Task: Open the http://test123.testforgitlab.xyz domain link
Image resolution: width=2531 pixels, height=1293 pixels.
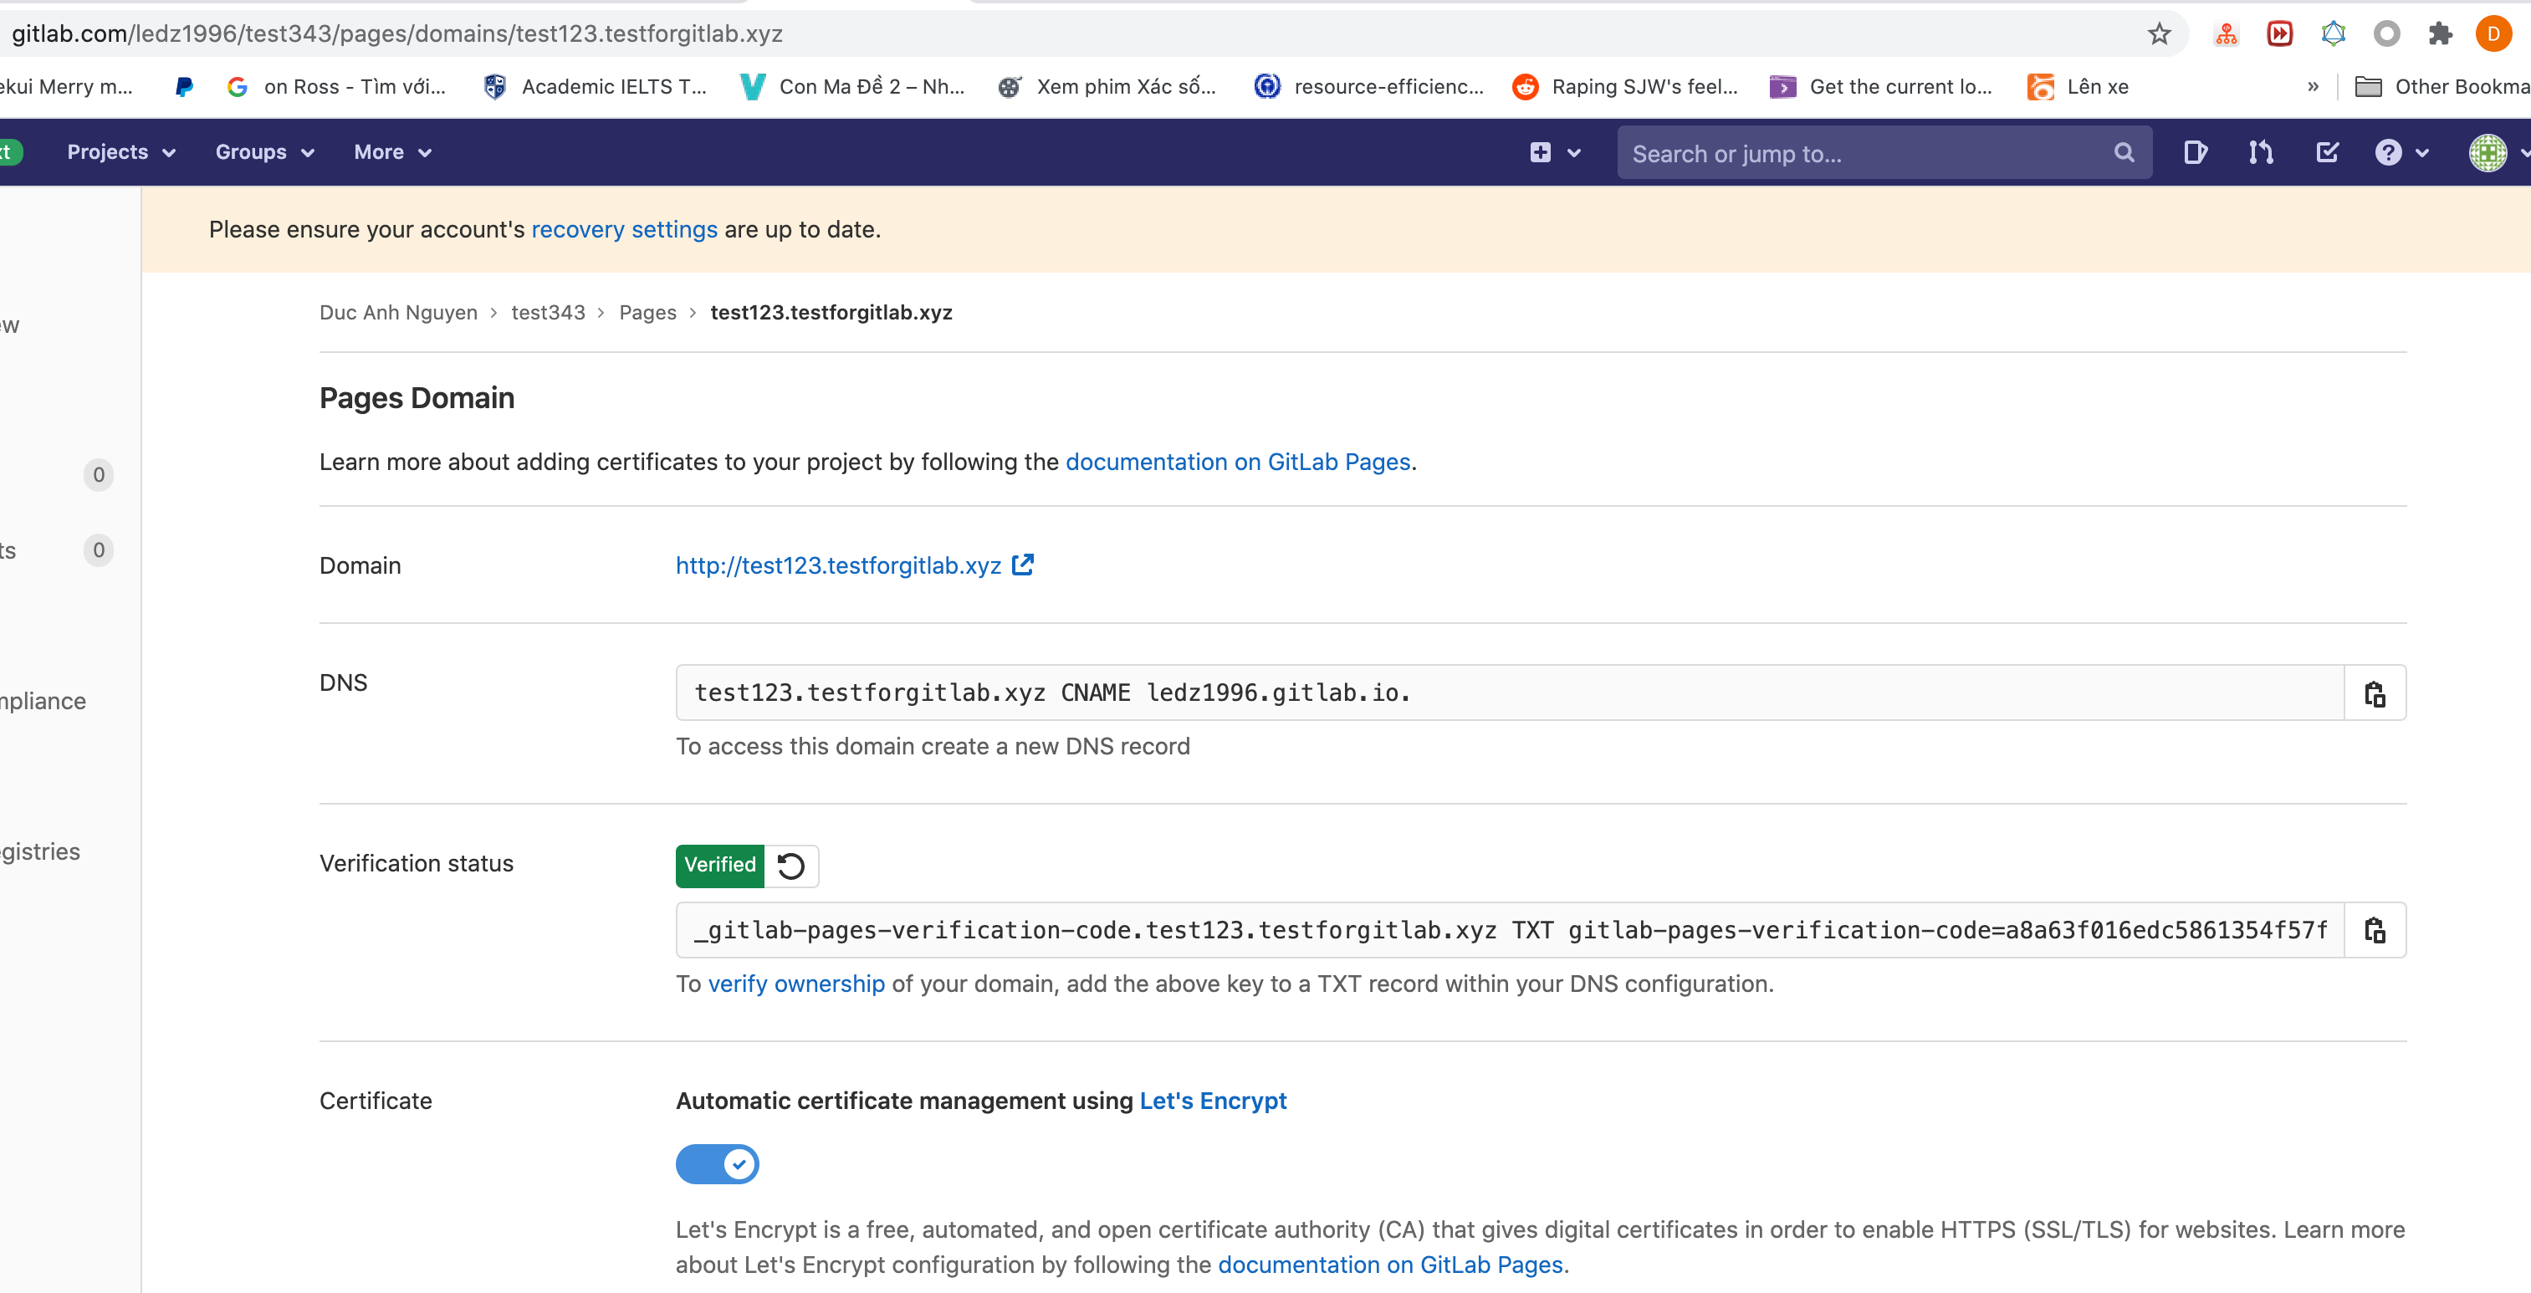Action: [838, 566]
